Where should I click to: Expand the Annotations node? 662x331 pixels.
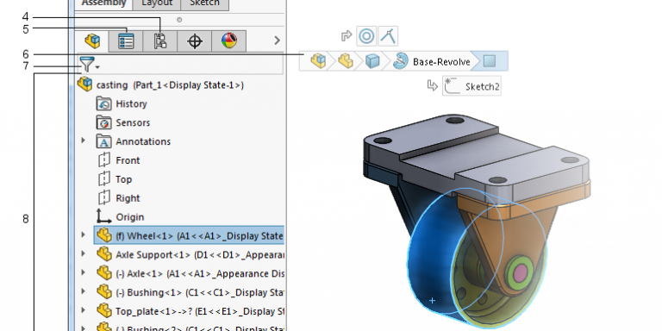[x=83, y=141]
